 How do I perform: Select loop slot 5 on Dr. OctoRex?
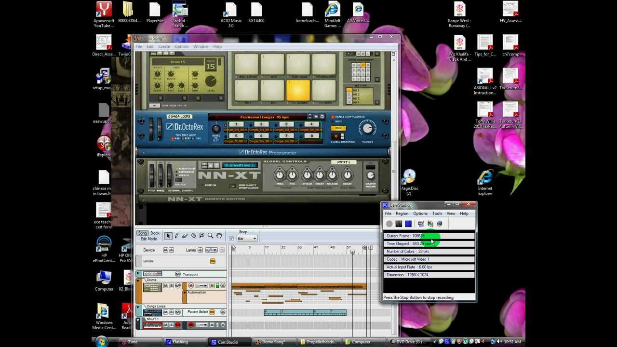tap(236, 136)
